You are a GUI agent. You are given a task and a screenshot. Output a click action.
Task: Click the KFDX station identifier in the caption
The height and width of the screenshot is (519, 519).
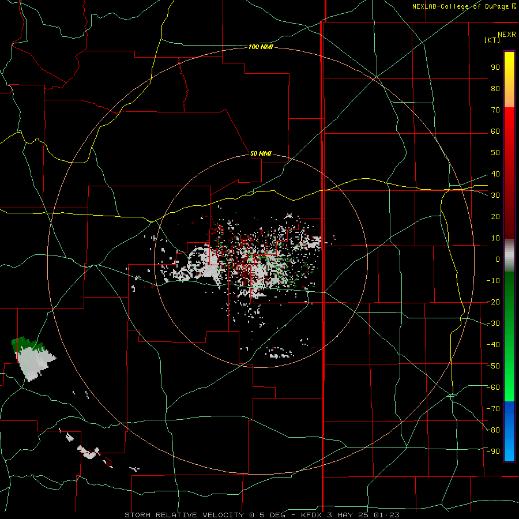click(x=311, y=515)
